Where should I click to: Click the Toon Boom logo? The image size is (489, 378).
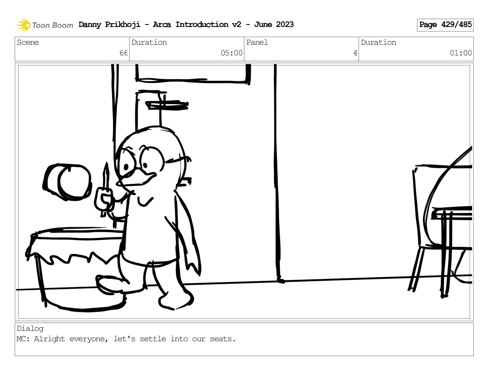pos(44,25)
